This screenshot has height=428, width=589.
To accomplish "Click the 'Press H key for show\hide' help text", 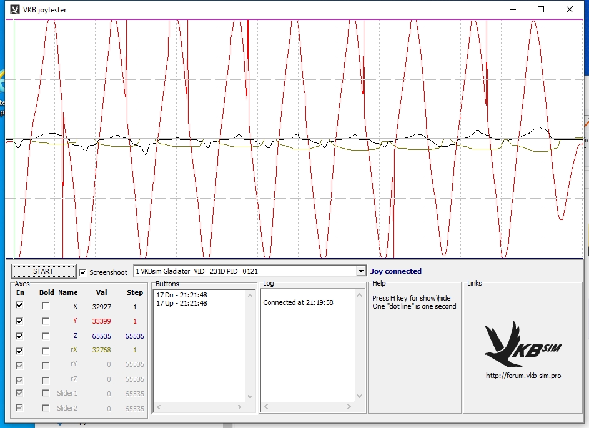I will 412,298.
